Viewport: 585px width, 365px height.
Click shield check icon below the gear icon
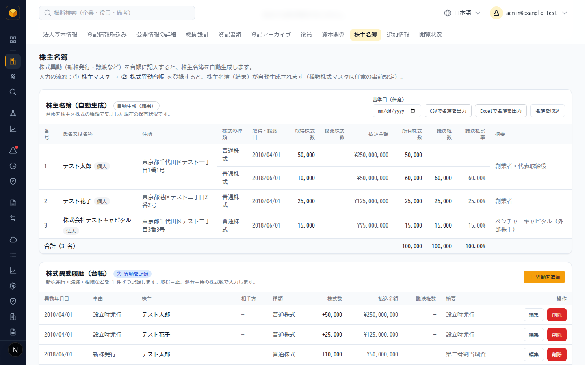[13, 301]
